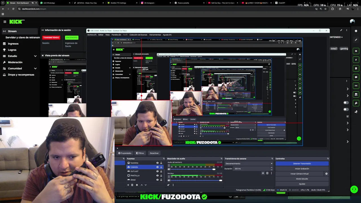Open the green support chat bubble
361x203 pixels.
point(354,189)
